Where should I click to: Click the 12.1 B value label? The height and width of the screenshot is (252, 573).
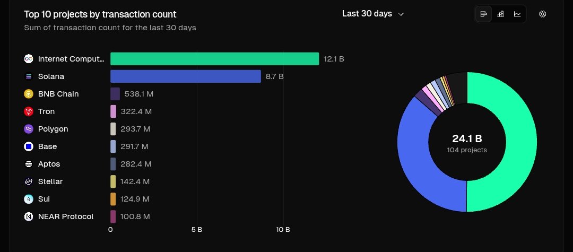[334, 59]
